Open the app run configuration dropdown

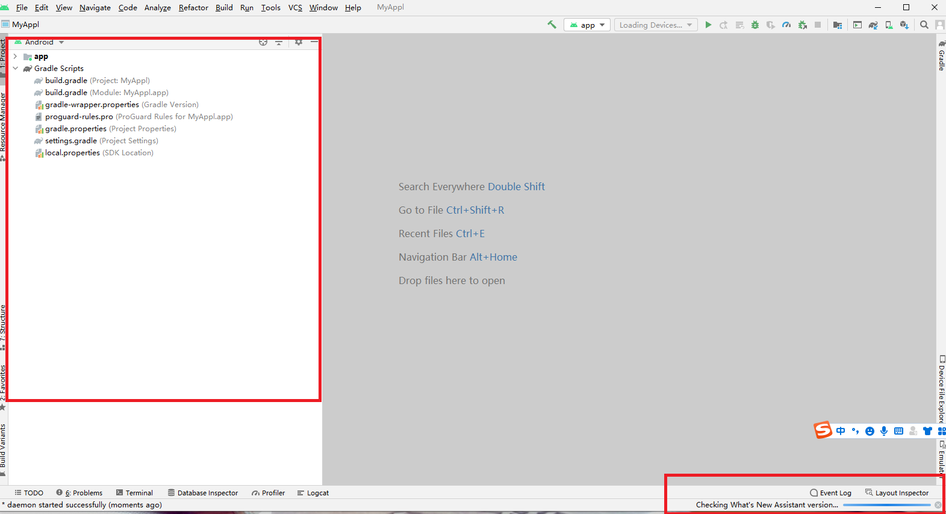[x=587, y=25]
